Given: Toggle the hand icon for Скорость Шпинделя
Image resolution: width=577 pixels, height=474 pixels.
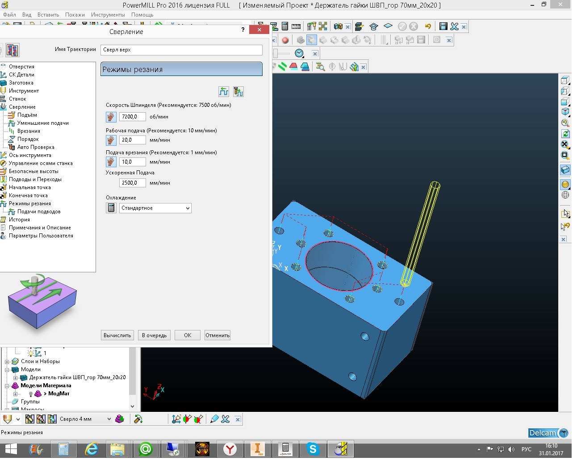Looking at the screenshot, I should (x=111, y=117).
